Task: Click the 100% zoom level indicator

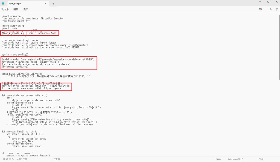Action: click(x=219, y=159)
